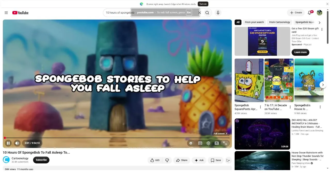
Task: Select the All filter chip
Action: 238,22
